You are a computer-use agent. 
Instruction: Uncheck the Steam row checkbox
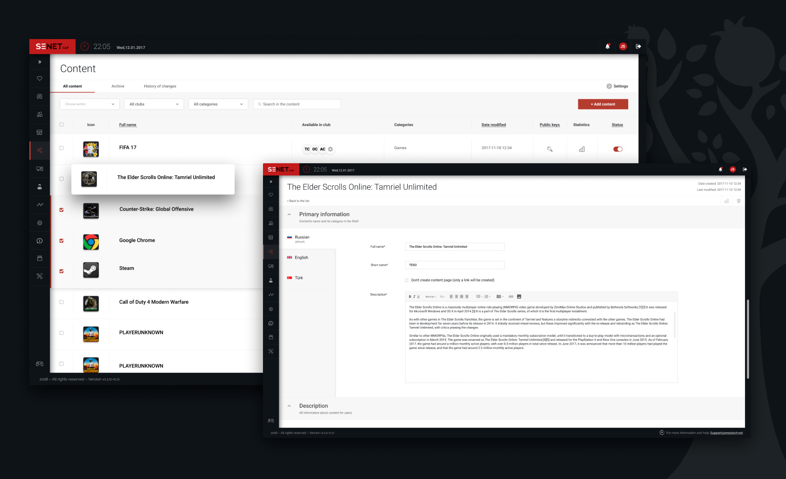62,271
